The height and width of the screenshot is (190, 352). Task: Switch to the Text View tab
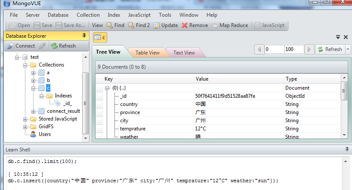click(x=184, y=53)
